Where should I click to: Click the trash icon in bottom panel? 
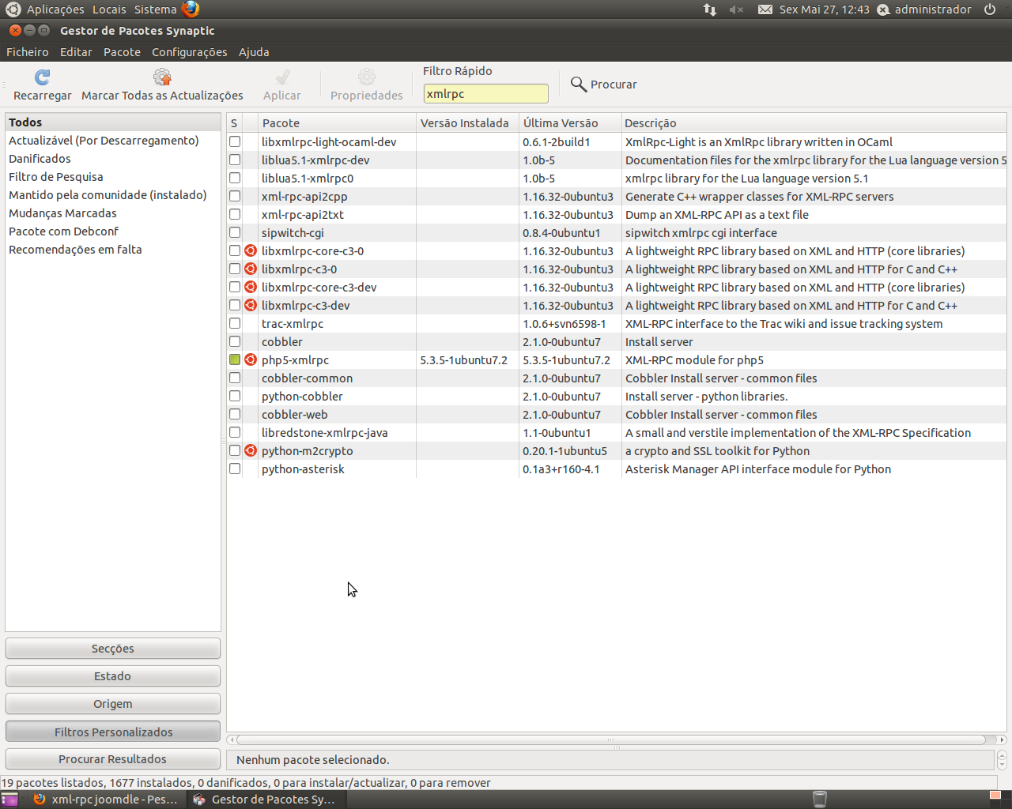tap(820, 799)
